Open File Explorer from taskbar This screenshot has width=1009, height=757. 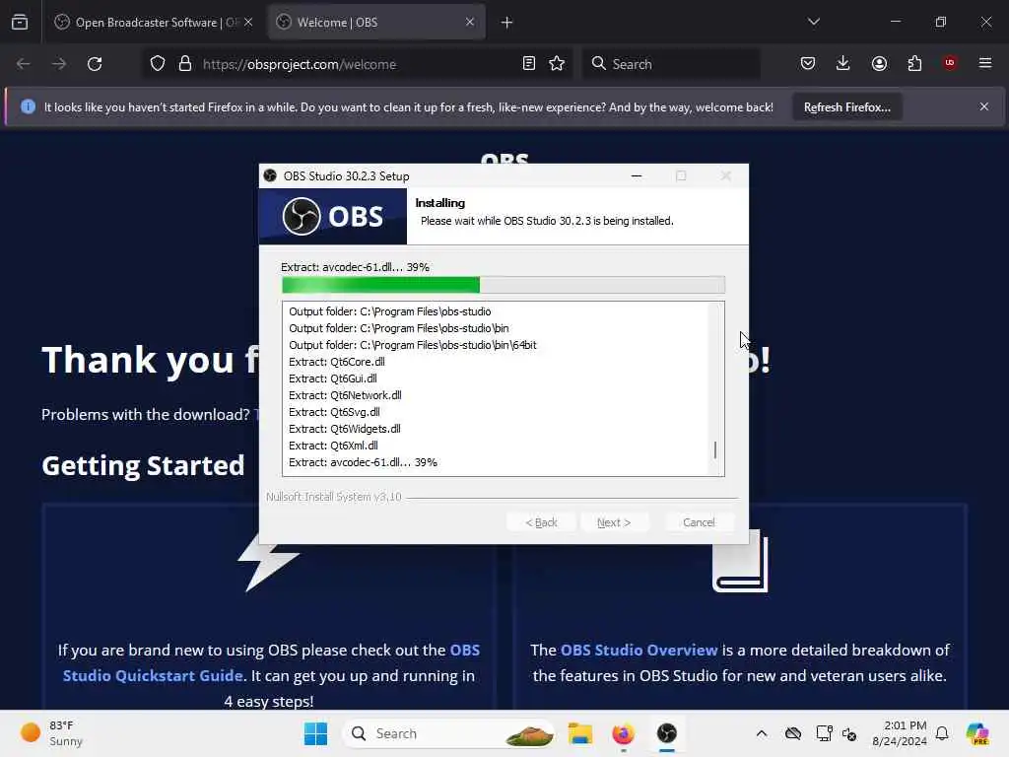pyautogui.click(x=579, y=733)
